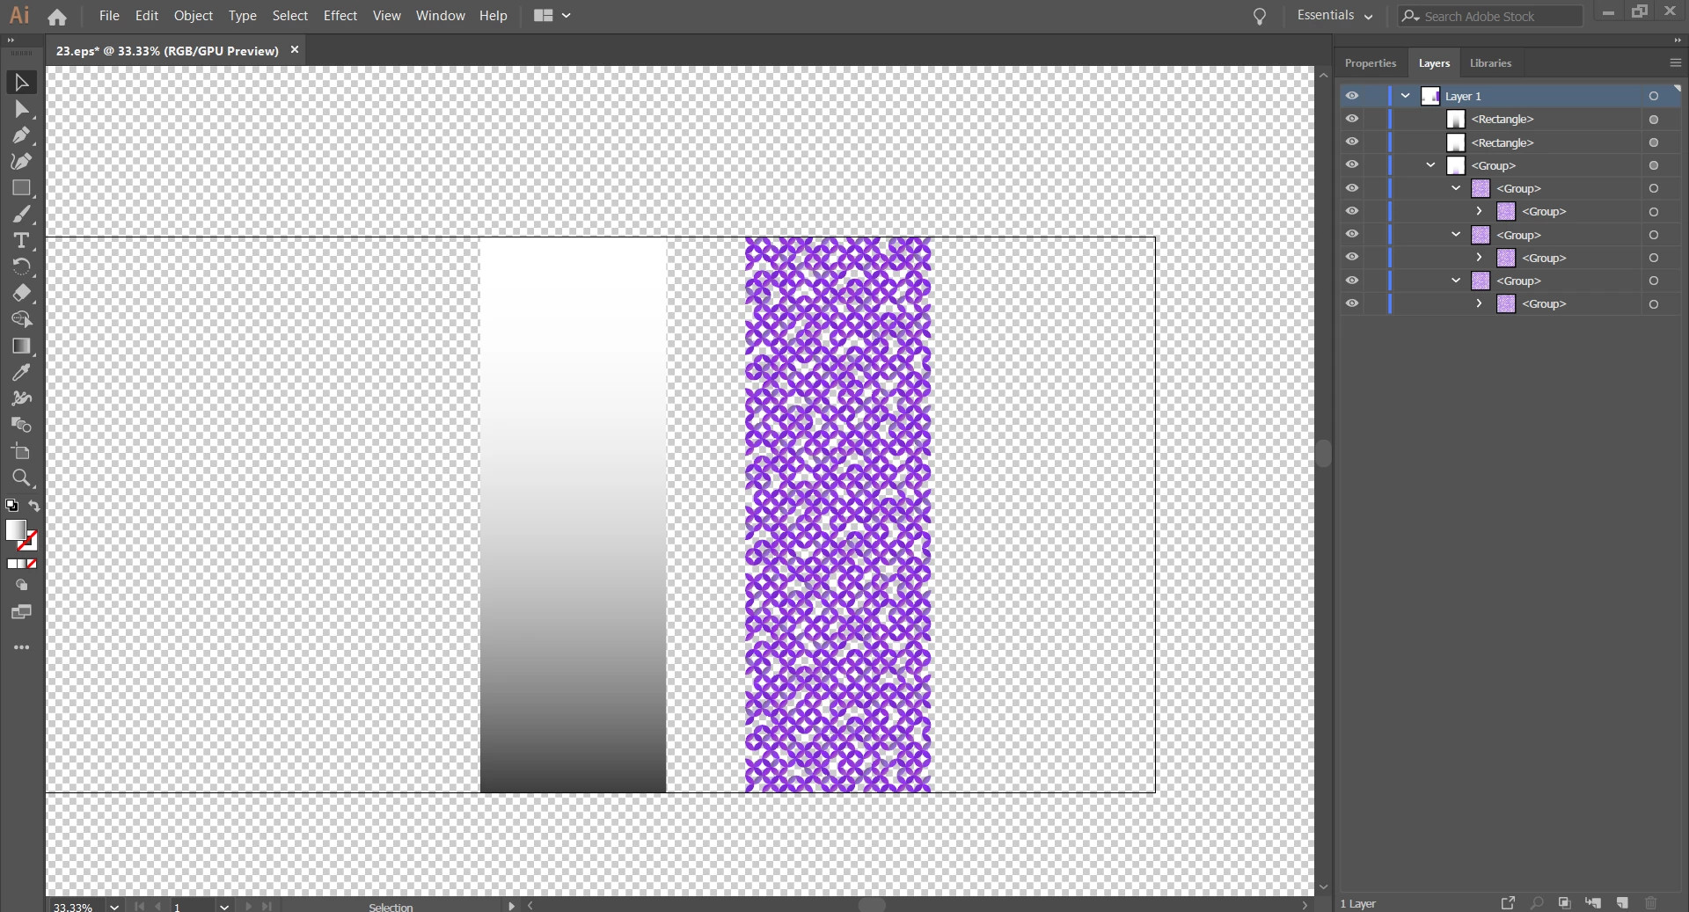The width and height of the screenshot is (1689, 912).
Task: Open the zoom level dropdown
Action: (x=114, y=907)
